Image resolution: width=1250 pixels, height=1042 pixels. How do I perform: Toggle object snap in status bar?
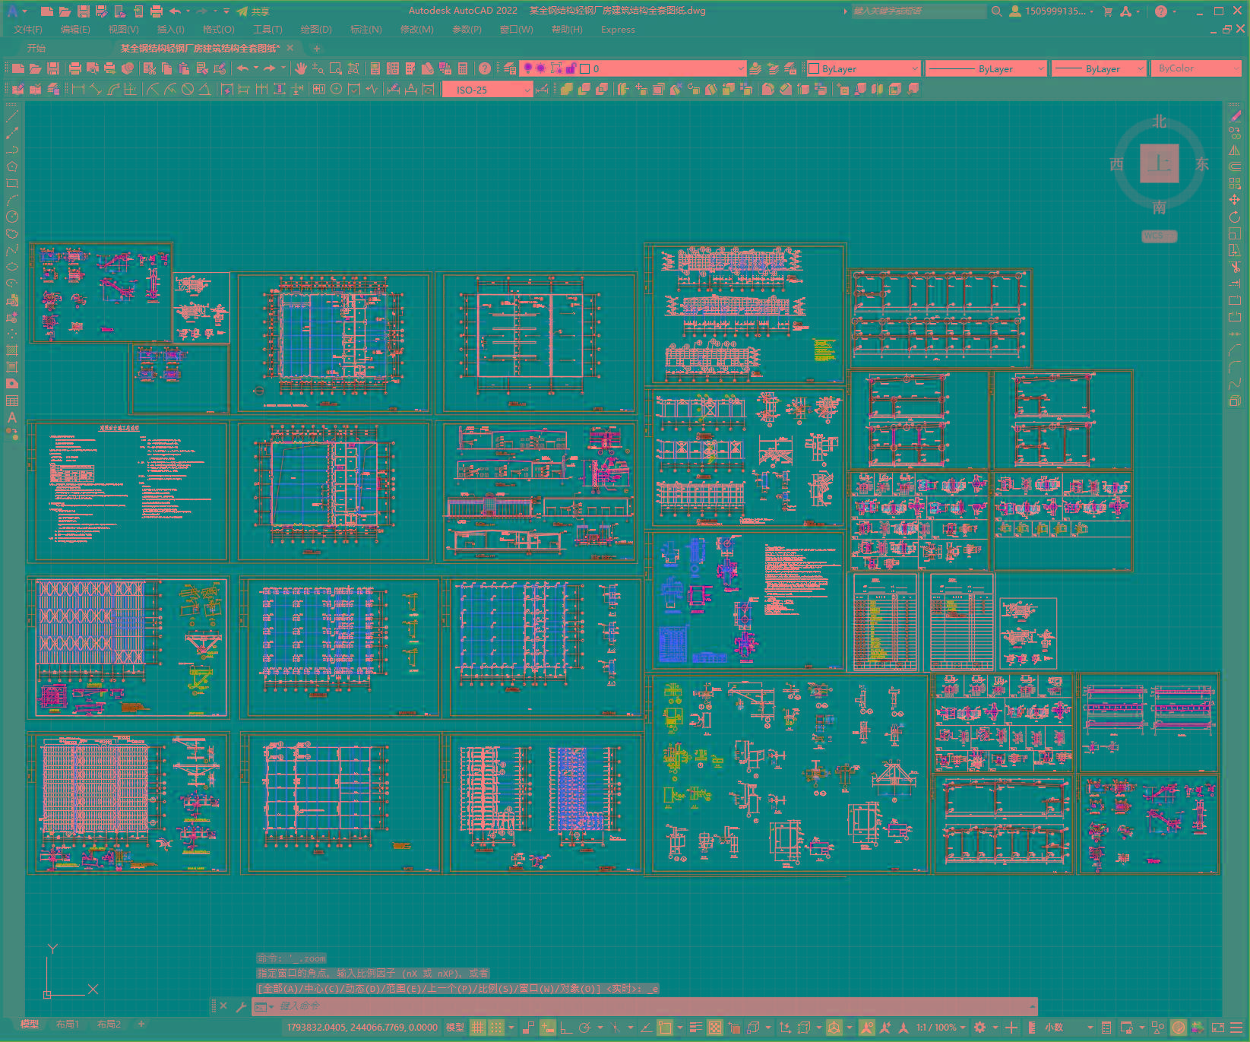click(x=665, y=1028)
